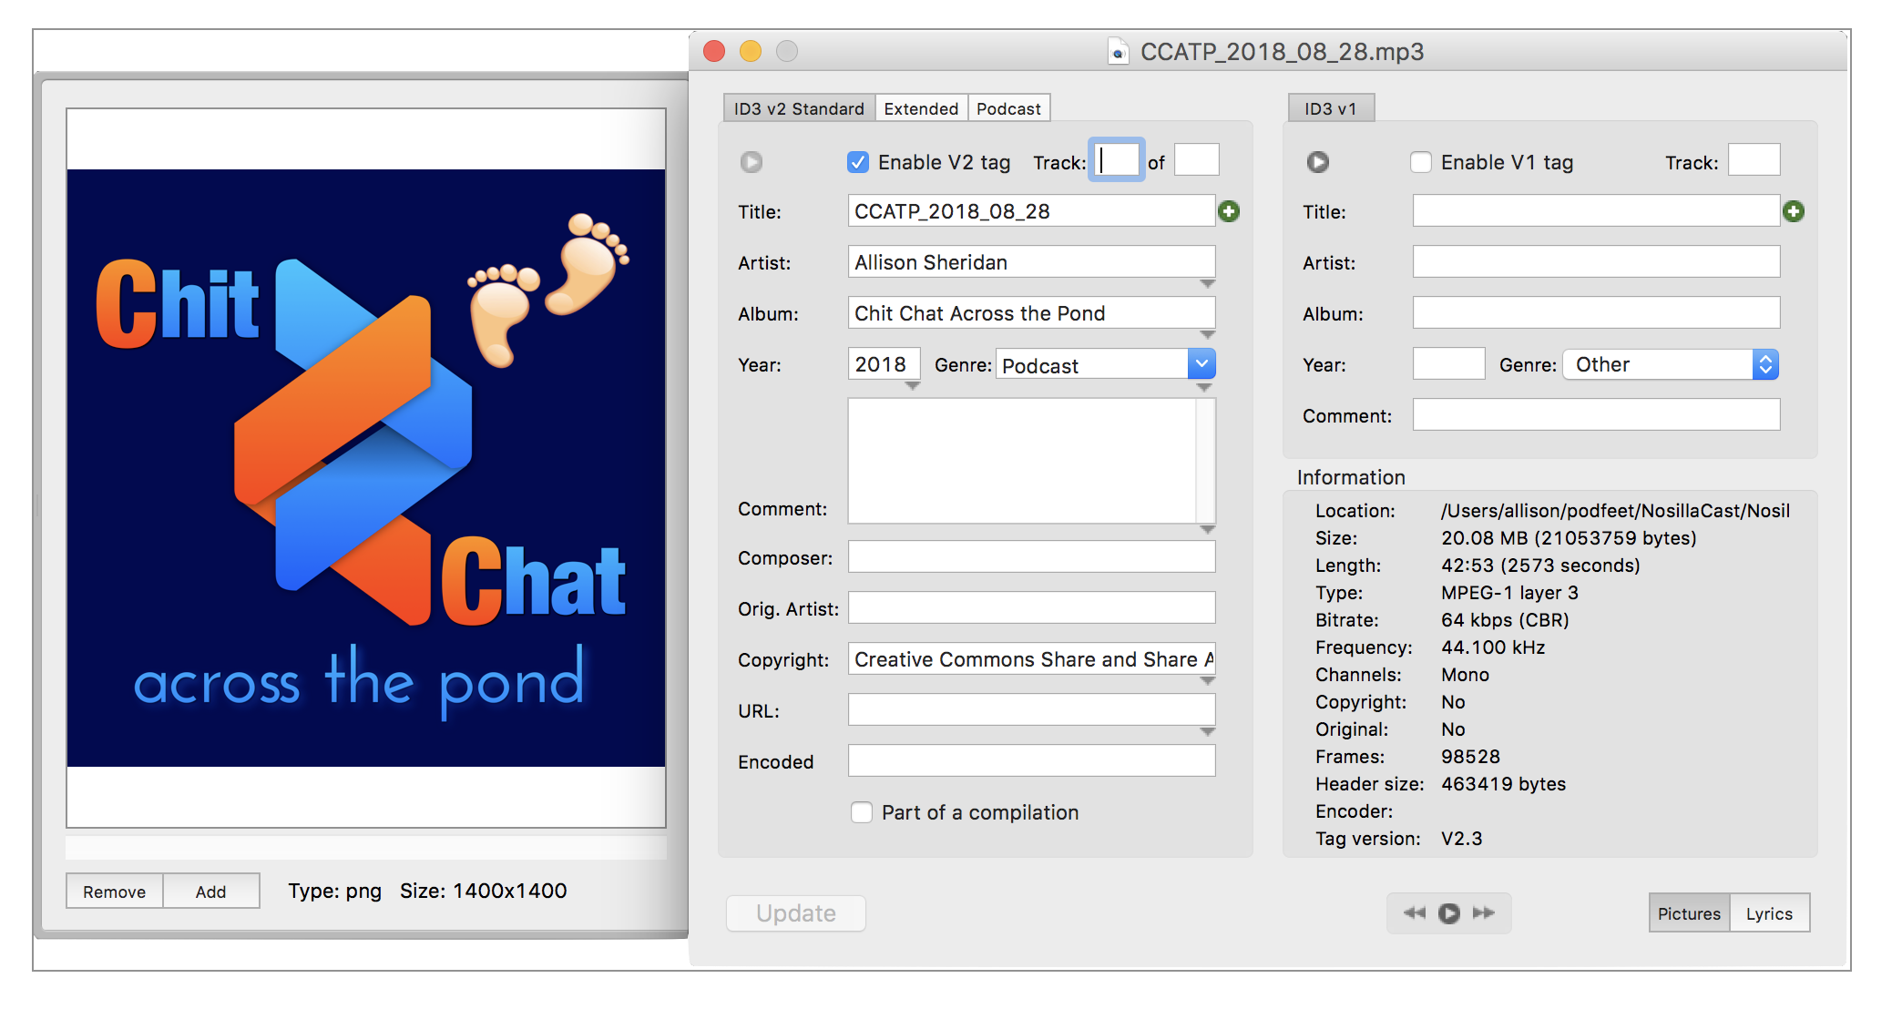The width and height of the screenshot is (1902, 1009).
Task: Expand the Artist field history arrow
Action: (1208, 284)
